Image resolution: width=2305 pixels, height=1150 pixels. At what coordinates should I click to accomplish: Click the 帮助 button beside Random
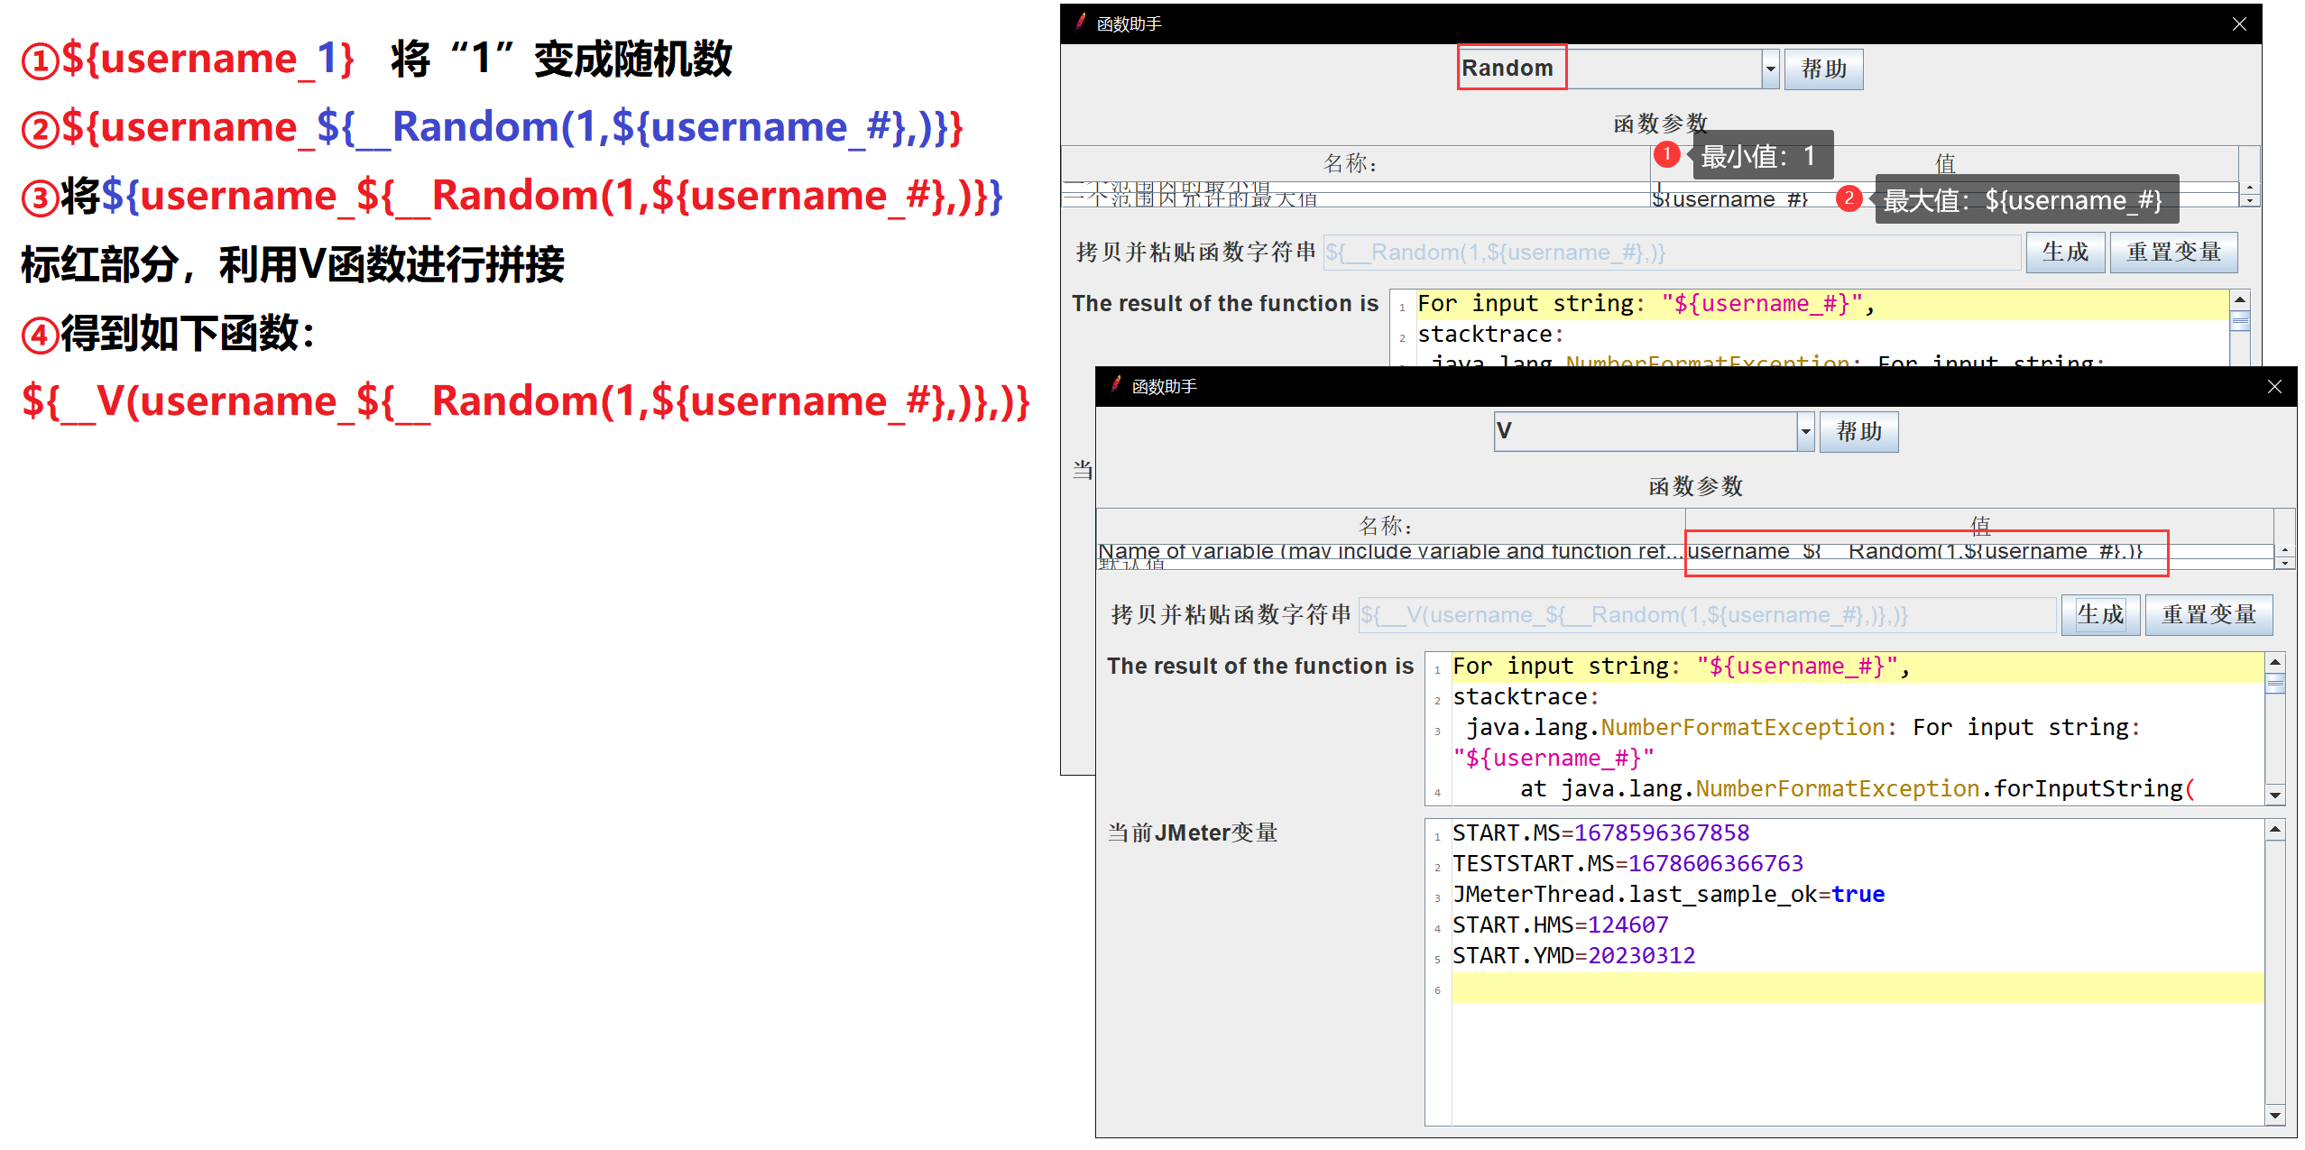(x=1823, y=69)
